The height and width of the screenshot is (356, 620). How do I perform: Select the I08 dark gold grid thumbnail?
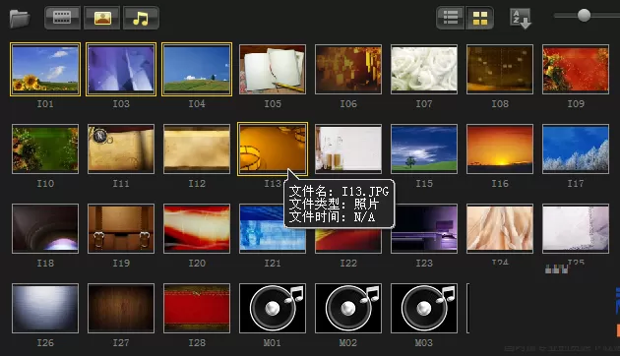click(500, 69)
